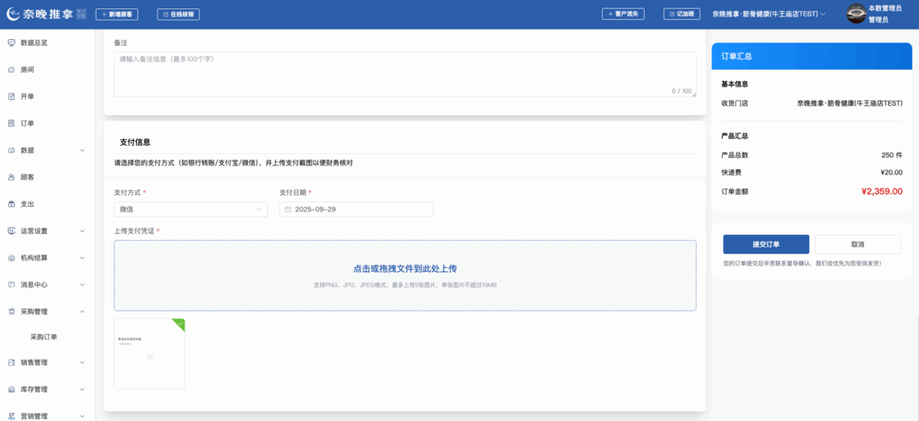Click the 顾客 person icon in the sidebar

pos(11,177)
